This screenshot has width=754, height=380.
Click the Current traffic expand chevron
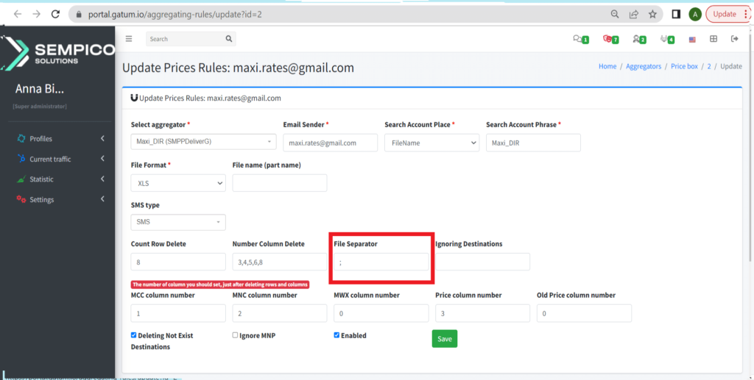coord(102,158)
